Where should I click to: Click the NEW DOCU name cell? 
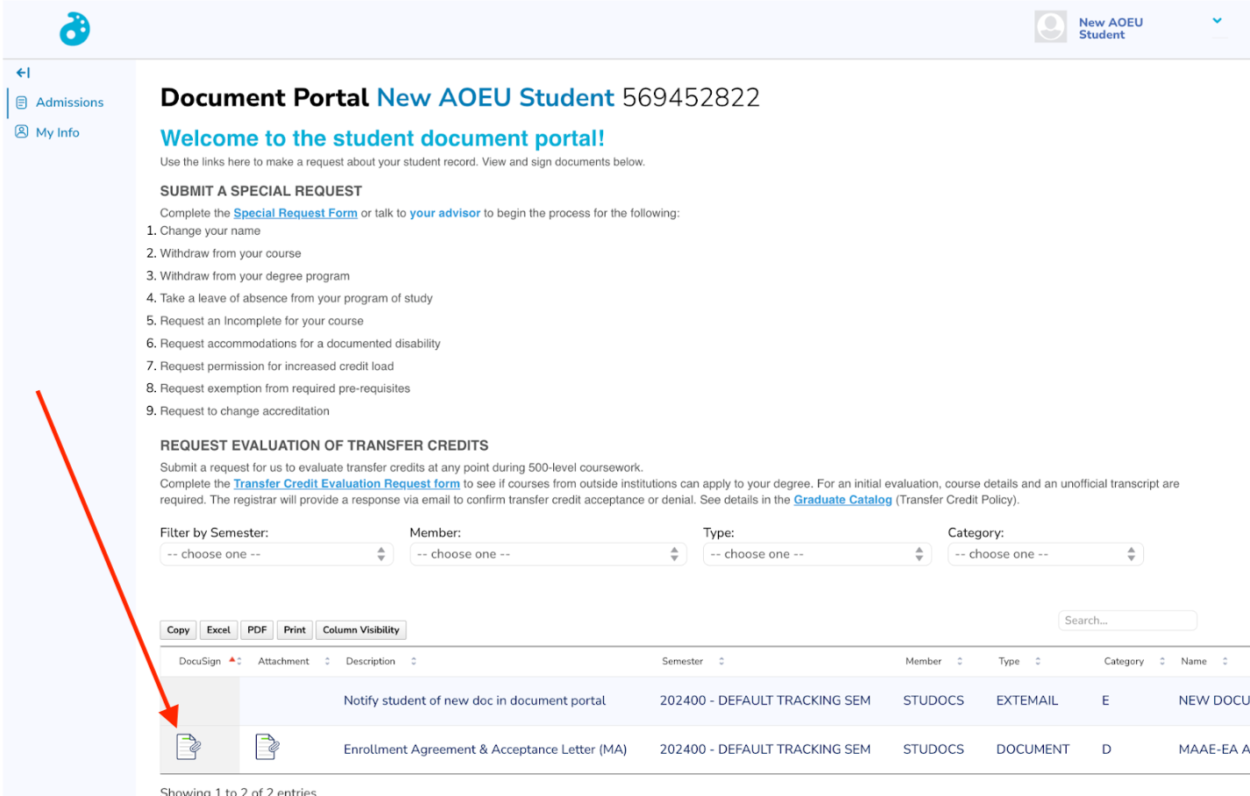coord(1214,700)
